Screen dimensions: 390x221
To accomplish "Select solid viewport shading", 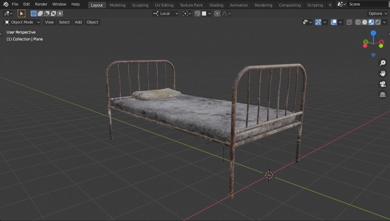I will (x=365, y=22).
